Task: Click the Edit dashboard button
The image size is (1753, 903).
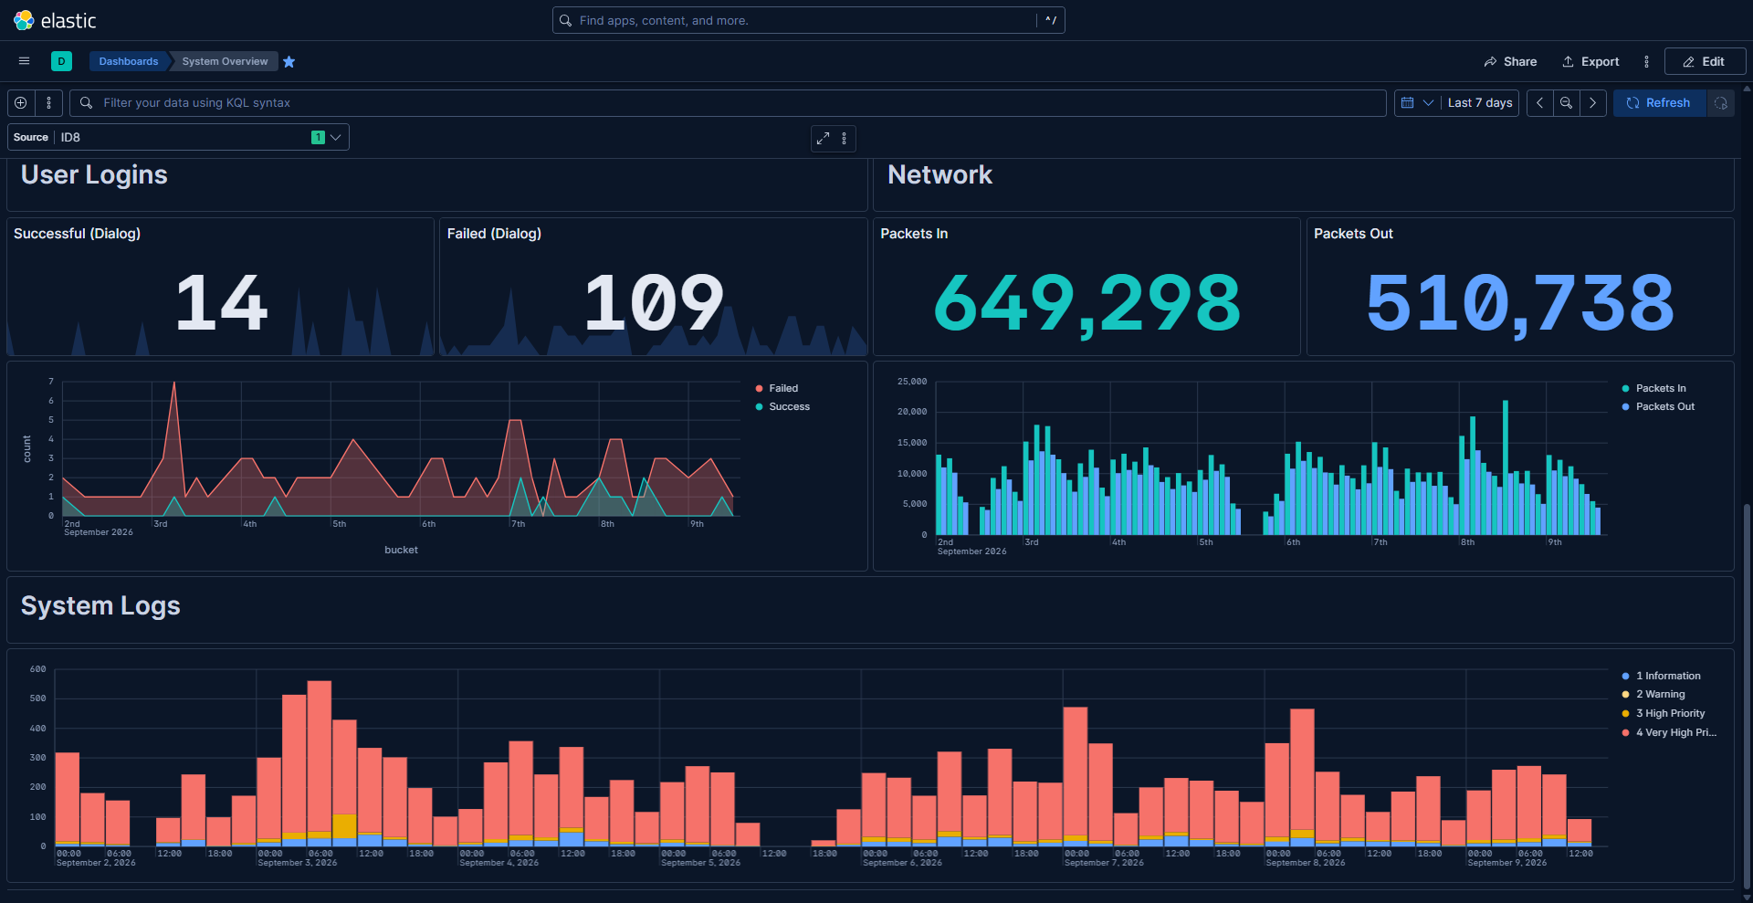Action: click(x=1705, y=61)
